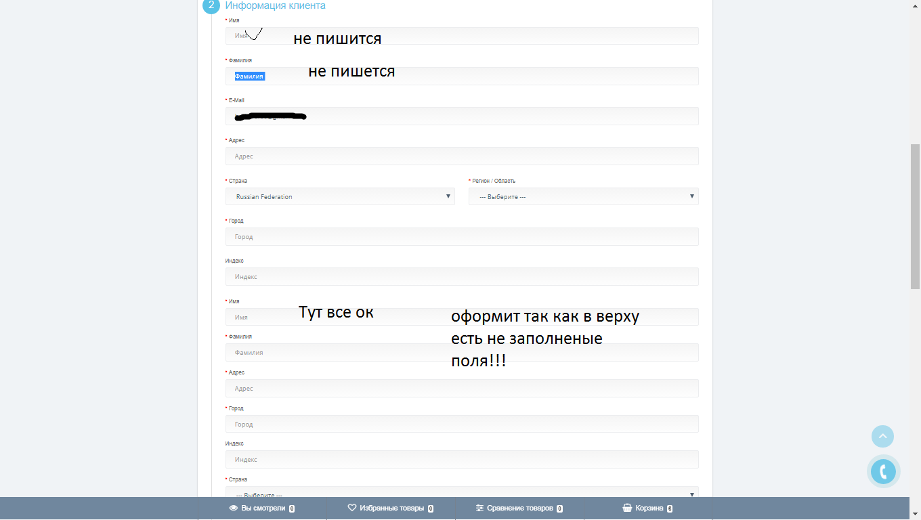Click the page vertical scrollbar thumb
Screen dimensions: 921x520
point(915,217)
